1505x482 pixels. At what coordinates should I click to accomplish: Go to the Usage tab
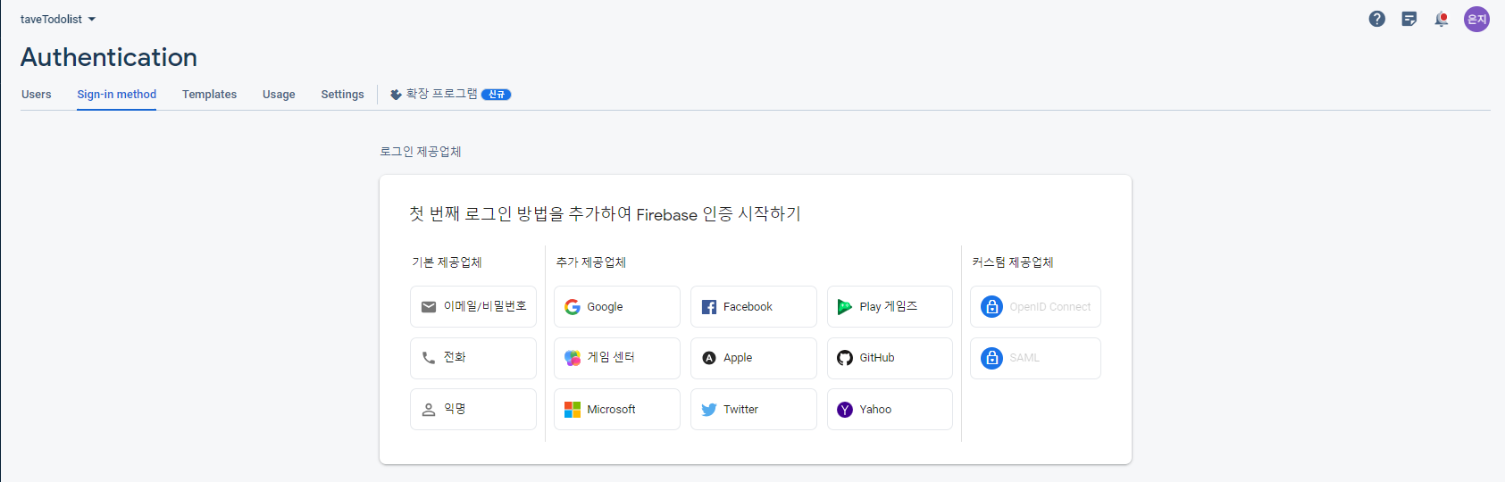(279, 95)
